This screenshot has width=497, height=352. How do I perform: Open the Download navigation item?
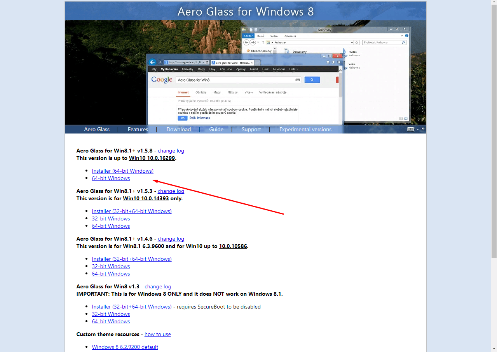(x=179, y=129)
